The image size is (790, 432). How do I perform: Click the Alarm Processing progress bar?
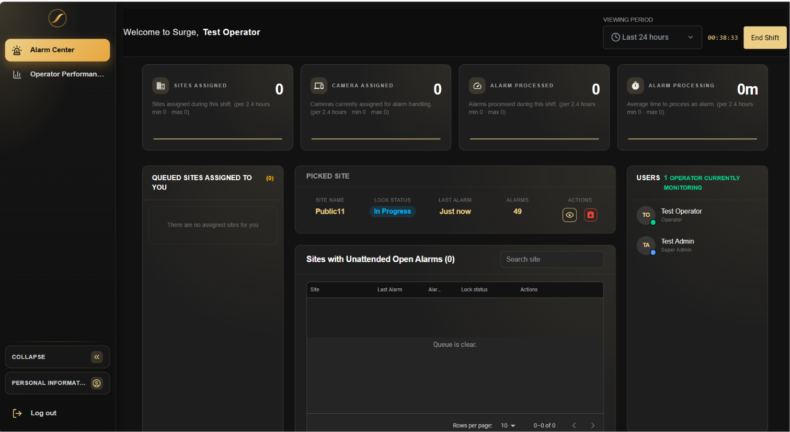click(692, 139)
